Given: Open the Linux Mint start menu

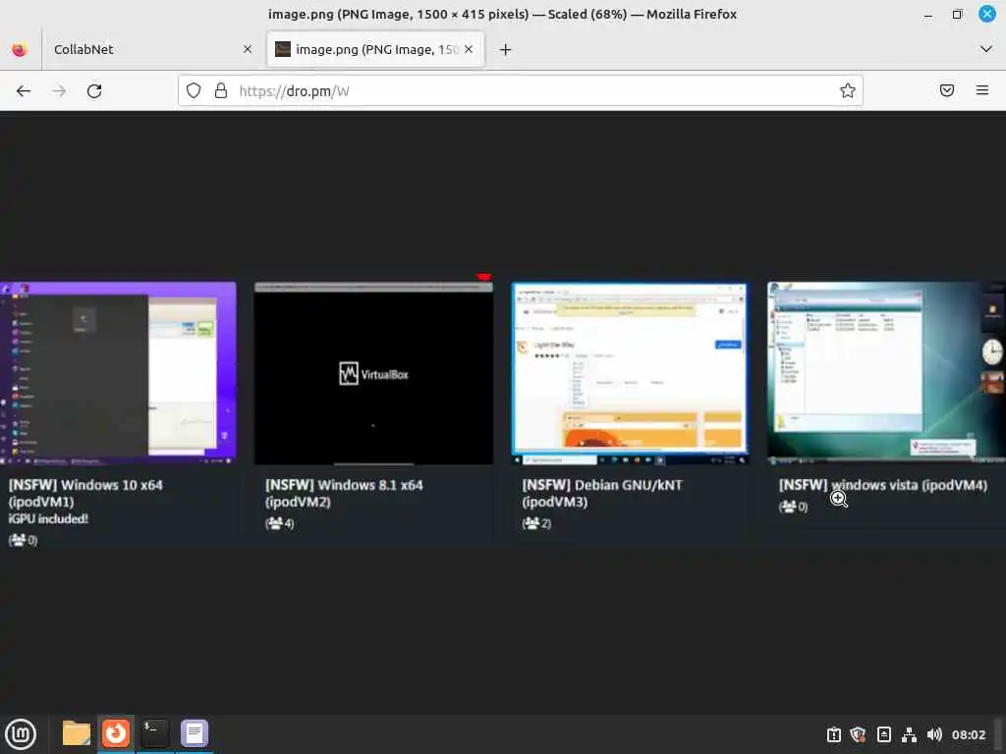Looking at the screenshot, I should pyautogui.click(x=21, y=734).
